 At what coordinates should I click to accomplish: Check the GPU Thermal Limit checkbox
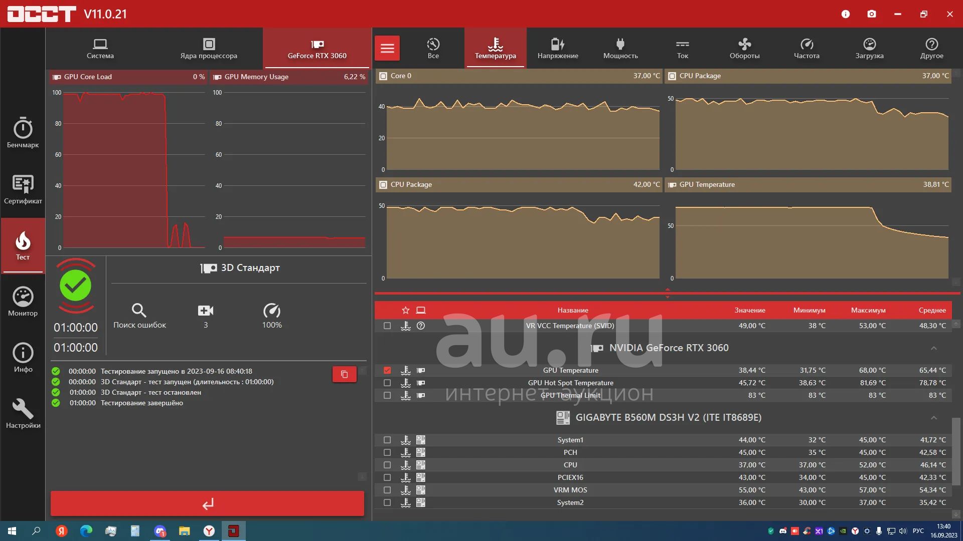tap(387, 395)
